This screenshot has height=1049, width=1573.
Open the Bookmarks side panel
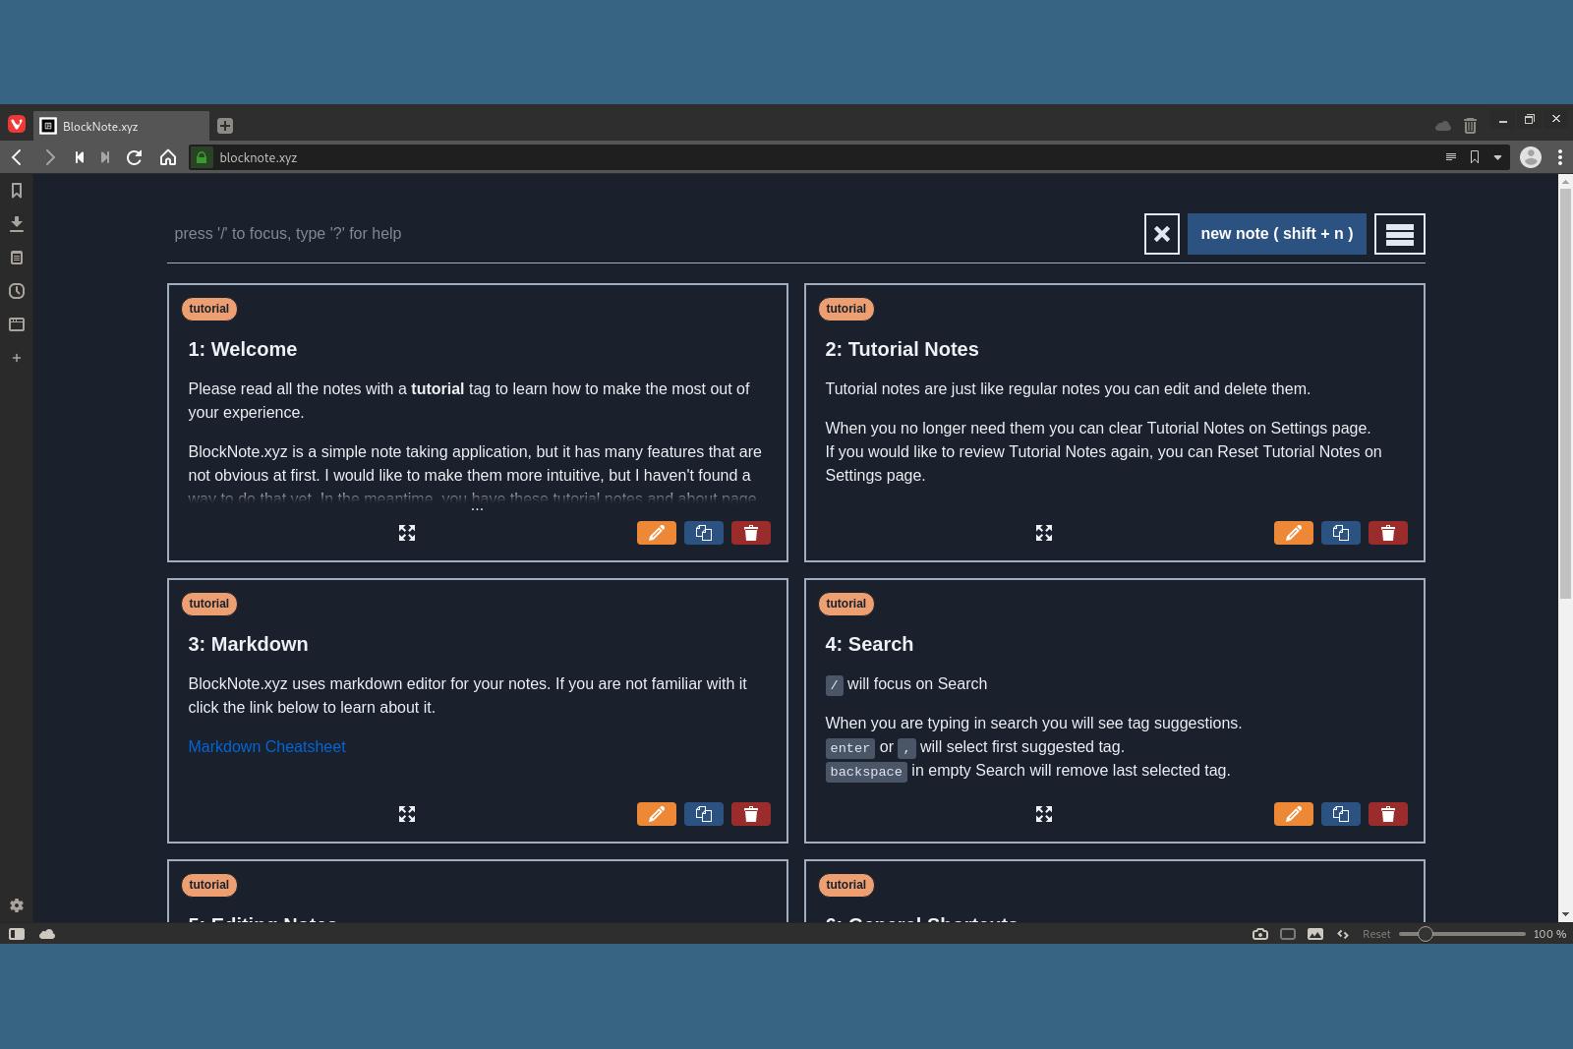point(17,191)
